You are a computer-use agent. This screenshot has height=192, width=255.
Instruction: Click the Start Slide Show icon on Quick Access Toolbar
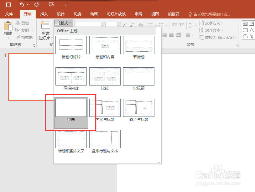tap(51, 5)
